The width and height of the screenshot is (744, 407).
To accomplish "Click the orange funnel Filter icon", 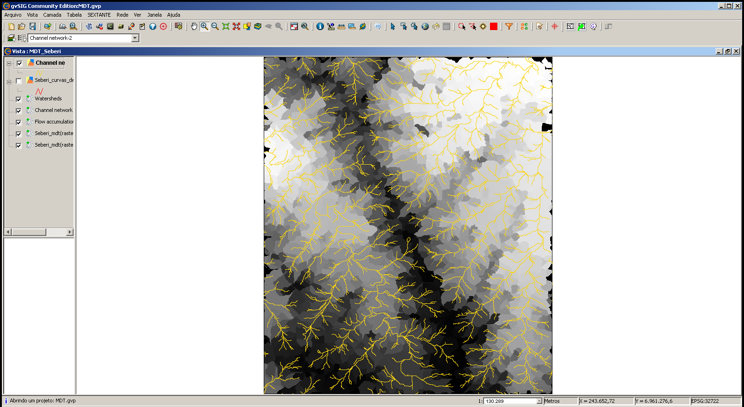I will click(509, 26).
